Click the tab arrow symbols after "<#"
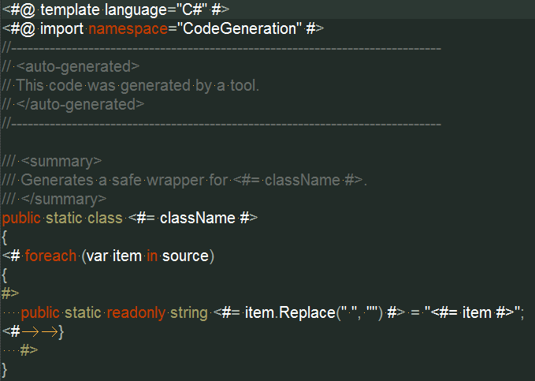This screenshot has width=535, height=381. click(x=40, y=332)
